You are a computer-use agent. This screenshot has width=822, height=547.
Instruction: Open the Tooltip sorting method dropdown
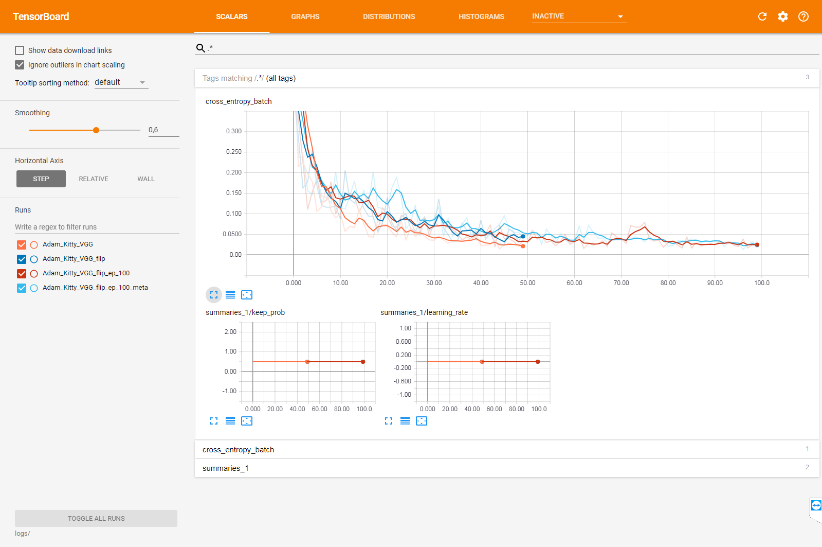(x=121, y=82)
